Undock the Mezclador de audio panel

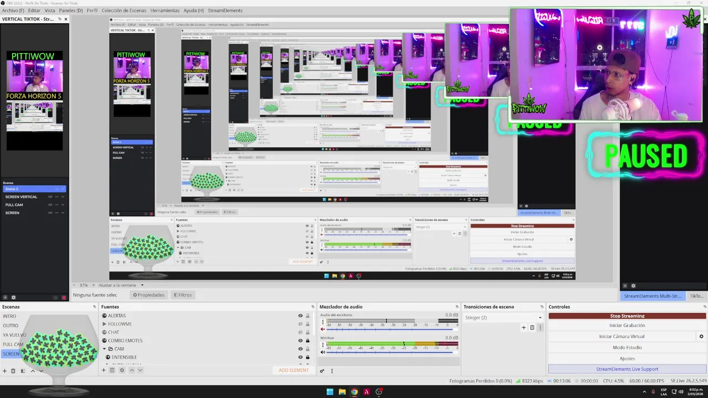click(457, 307)
